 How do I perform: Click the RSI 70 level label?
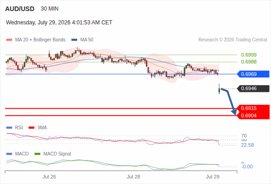pos(244,136)
